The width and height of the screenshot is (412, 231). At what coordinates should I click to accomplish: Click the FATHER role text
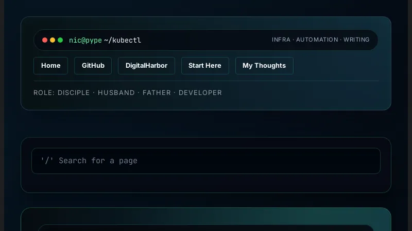[158, 93]
